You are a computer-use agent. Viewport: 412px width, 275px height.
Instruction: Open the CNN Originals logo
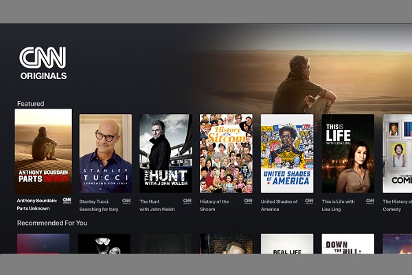pyautogui.click(x=43, y=63)
